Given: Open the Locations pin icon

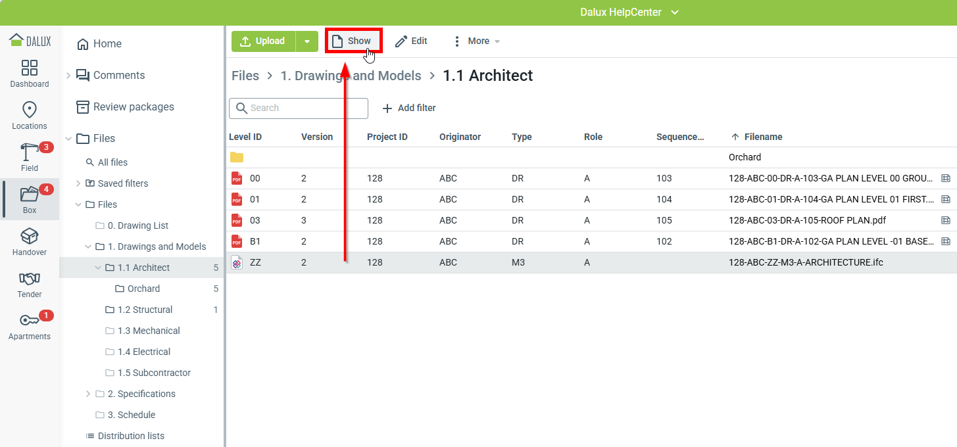Looking at the screenshot, I should click(30, 110).
